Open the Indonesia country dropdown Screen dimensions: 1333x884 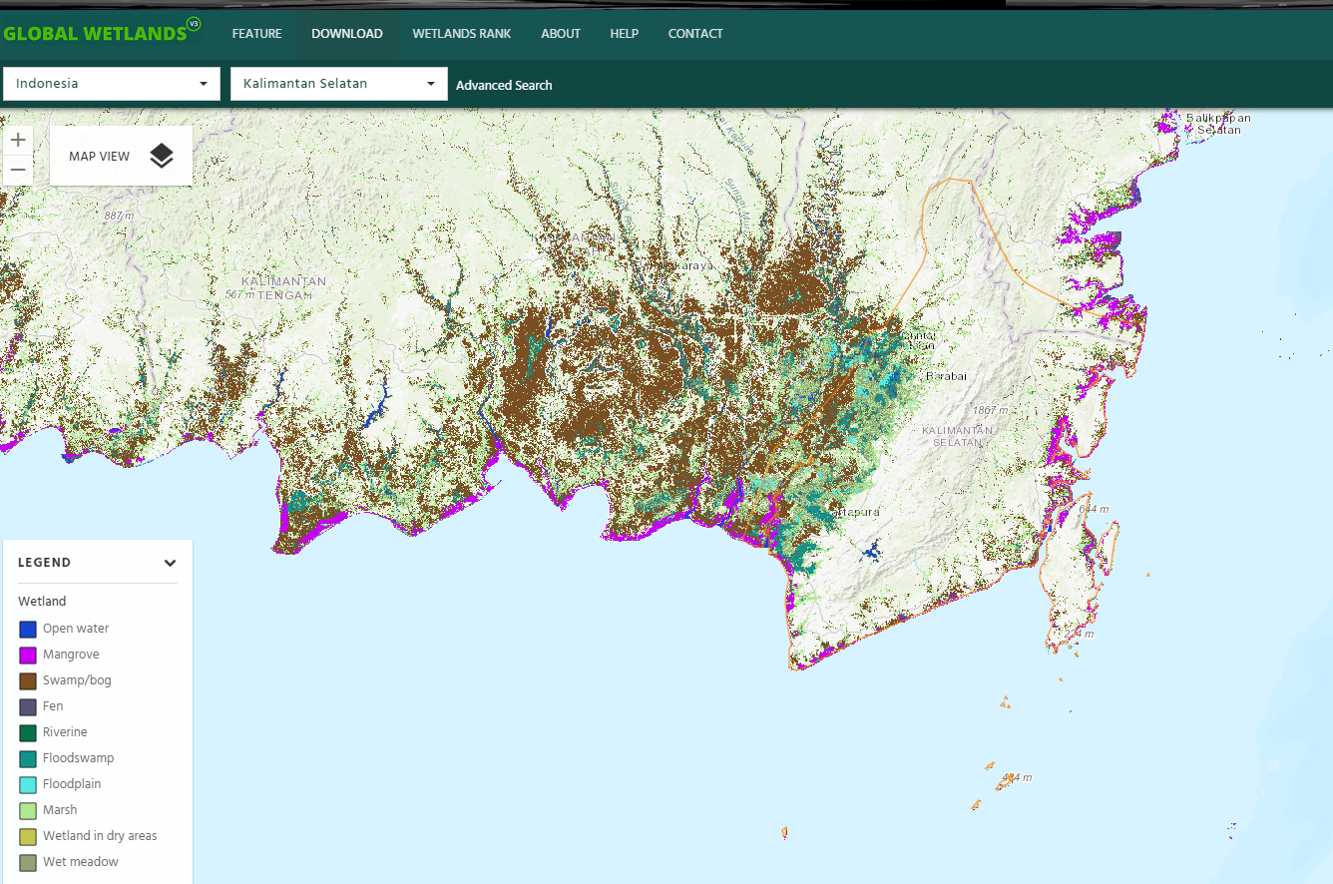coord(112,84)
